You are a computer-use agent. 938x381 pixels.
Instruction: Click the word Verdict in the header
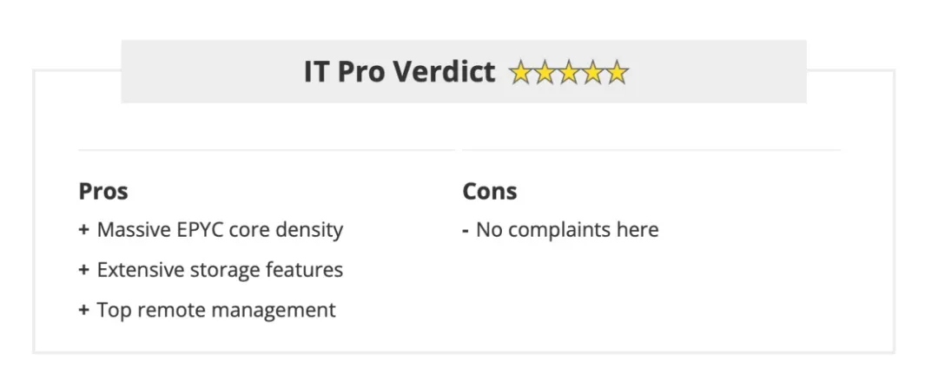445,72
